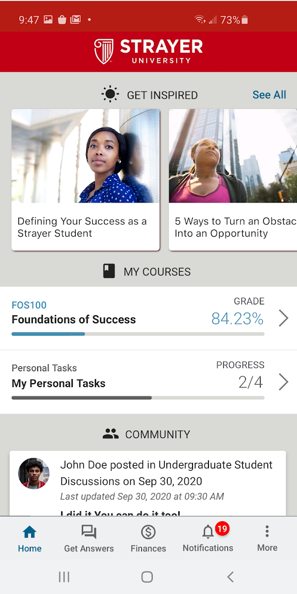Tap the Get Inspired sun icon
Viewport: 297px width, 594px height.
[110, 95]
